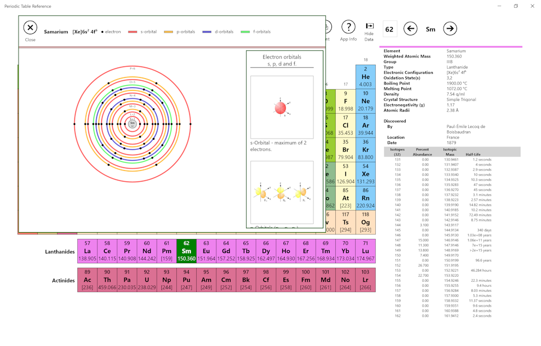Click the p-orbitals diagram thumbnail
541x346 pixels.
click(282, 192)
